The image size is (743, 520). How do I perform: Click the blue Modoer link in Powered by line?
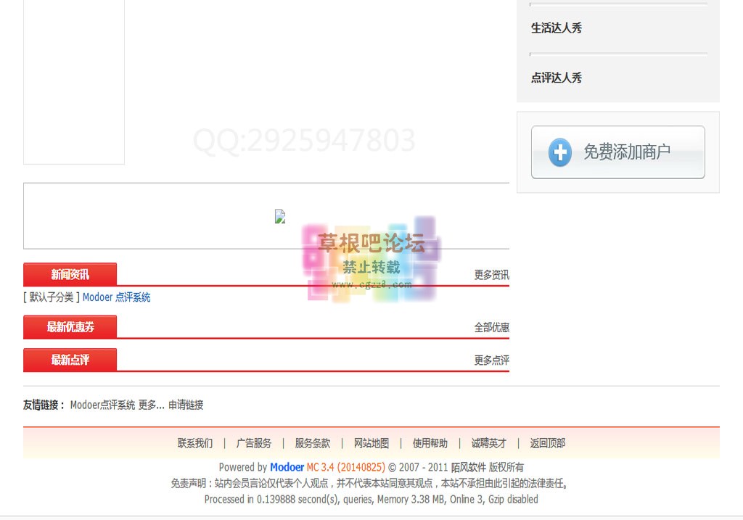[287, 467]
